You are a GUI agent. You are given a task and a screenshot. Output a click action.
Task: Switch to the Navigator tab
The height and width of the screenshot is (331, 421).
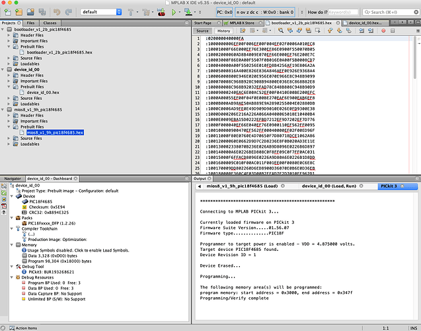13,179
